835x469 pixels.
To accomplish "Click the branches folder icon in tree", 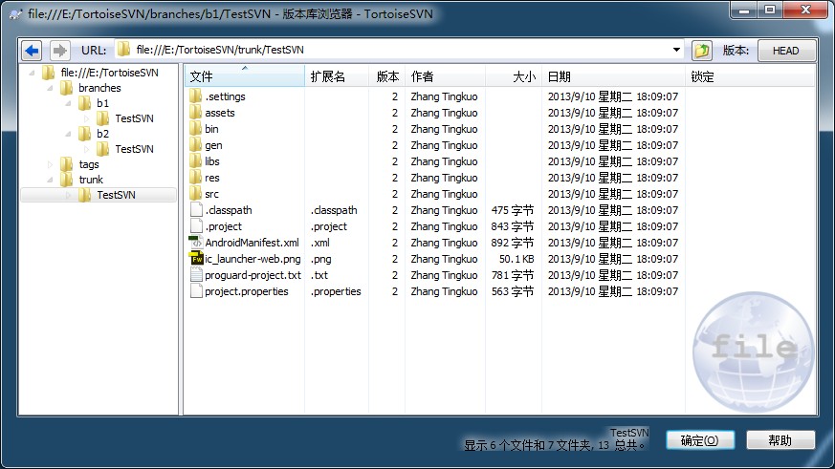I will [67, 88].
